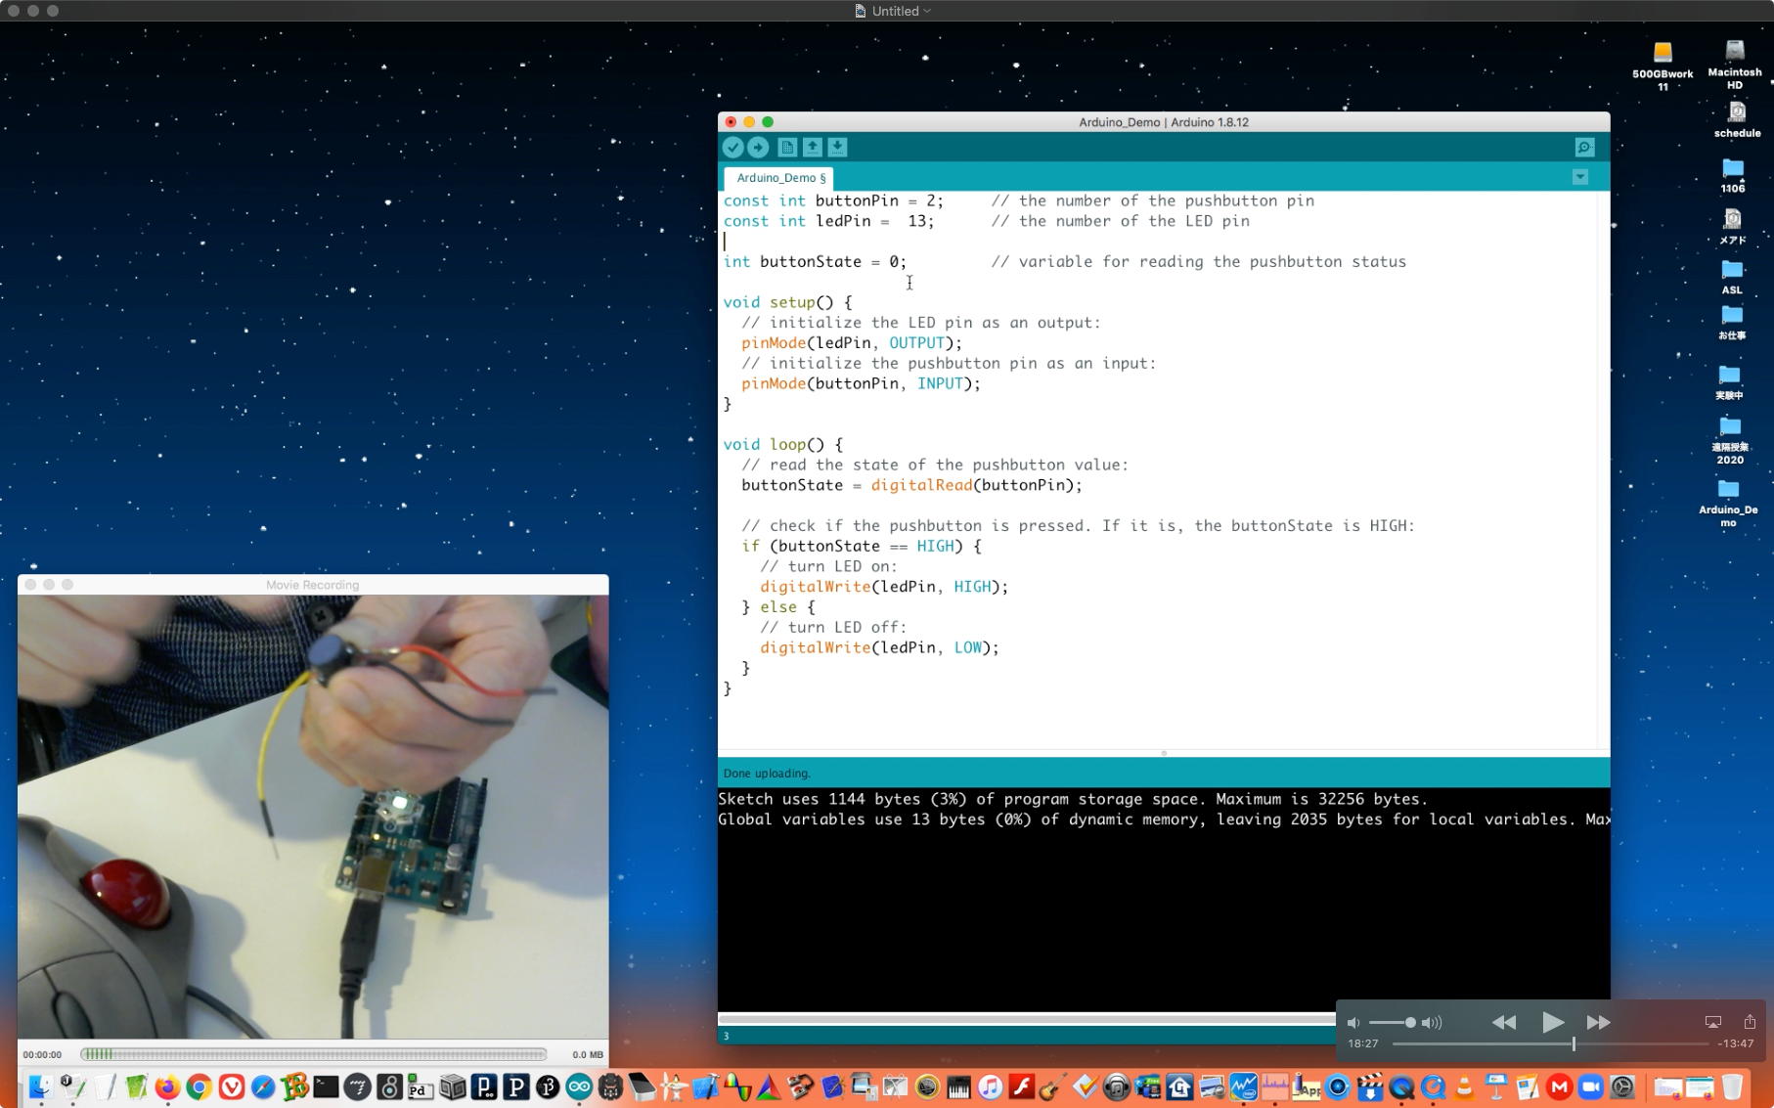Select the Arduino_Demo sketch tab
1774x1108 pixels.
point(781,178)
